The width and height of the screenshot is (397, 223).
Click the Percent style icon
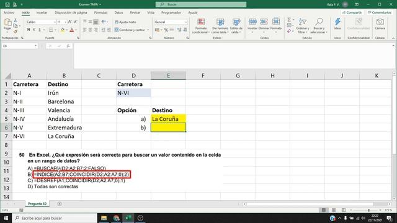(x=166, y=30)
